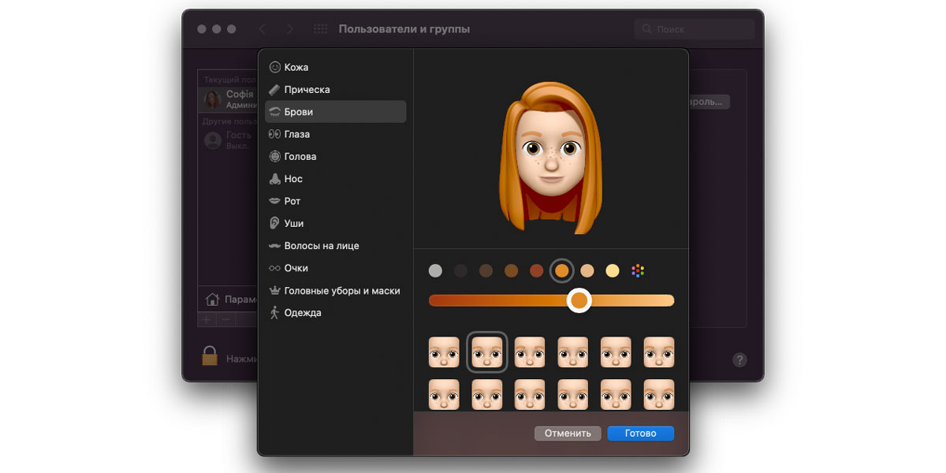Screen dimensions: 946x473
Task: Click the Рот lips icon
Action: pyautogui.click(x=275, y=201)
